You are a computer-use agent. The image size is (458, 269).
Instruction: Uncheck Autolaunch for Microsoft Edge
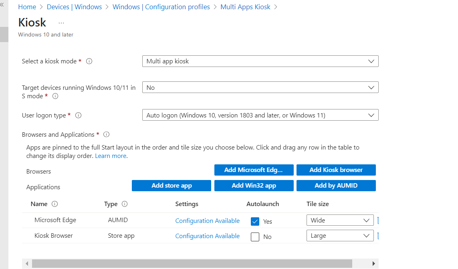(255, 221)
